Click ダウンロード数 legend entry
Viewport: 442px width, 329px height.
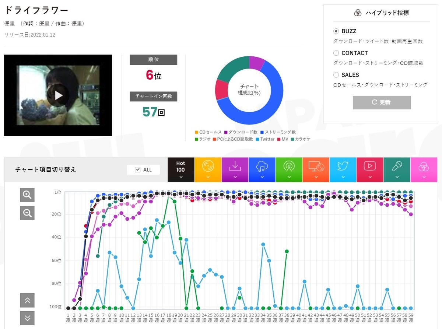click(x=241, y=132)
